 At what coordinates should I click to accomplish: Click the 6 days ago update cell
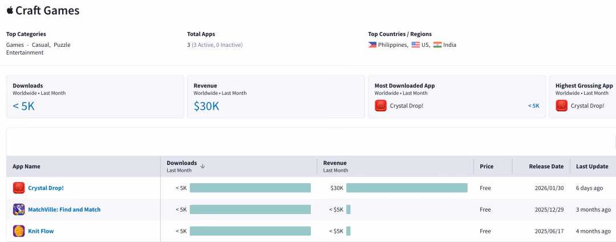click(x=589, y=188)
